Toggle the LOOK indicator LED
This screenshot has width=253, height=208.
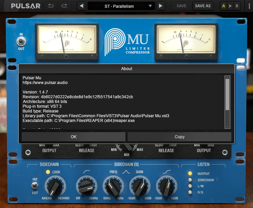pyautogui.click(x=48, y=172)
